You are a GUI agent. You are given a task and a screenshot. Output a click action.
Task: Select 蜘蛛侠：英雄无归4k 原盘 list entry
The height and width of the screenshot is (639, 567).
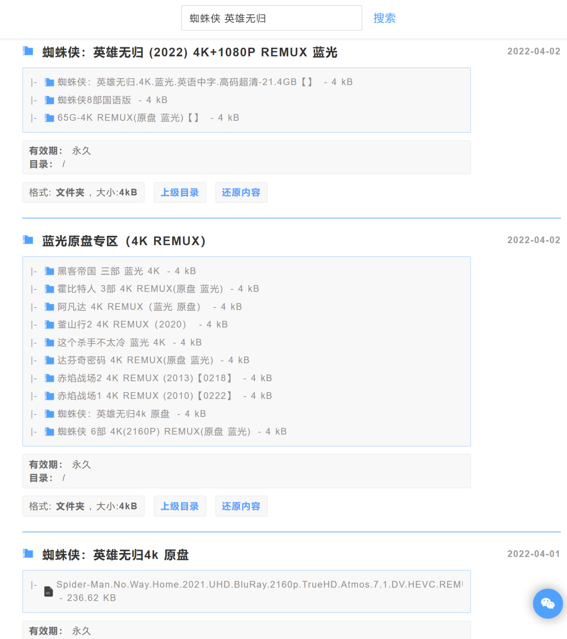pos(113,414)
